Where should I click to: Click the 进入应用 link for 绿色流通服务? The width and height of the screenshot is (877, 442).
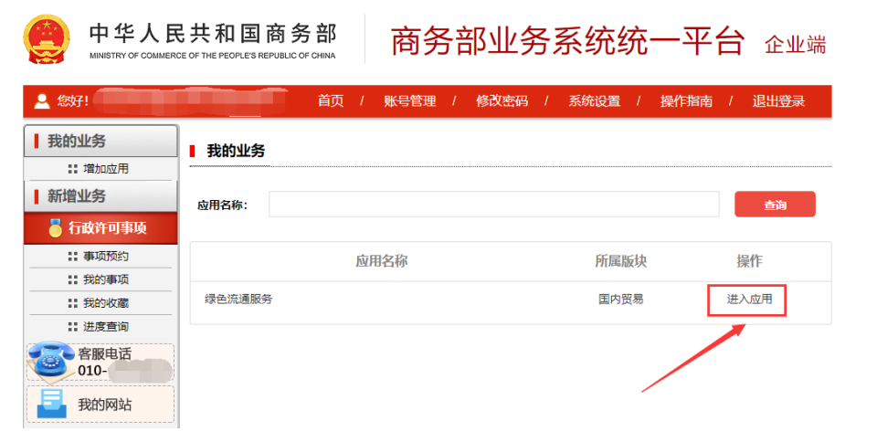point(749,300)
